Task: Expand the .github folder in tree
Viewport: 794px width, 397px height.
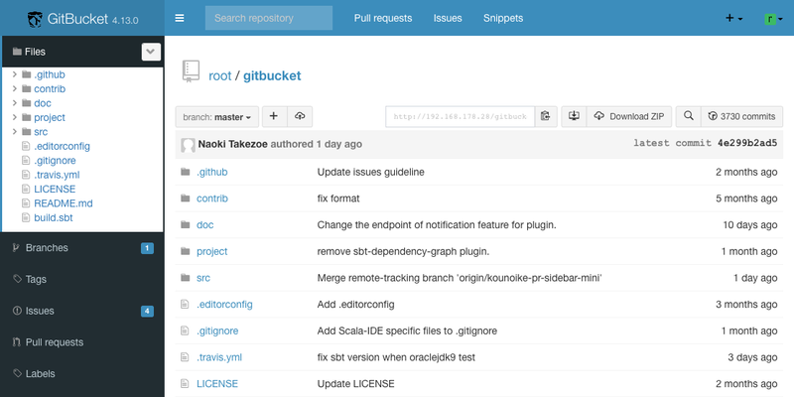Action: point(15,74)
